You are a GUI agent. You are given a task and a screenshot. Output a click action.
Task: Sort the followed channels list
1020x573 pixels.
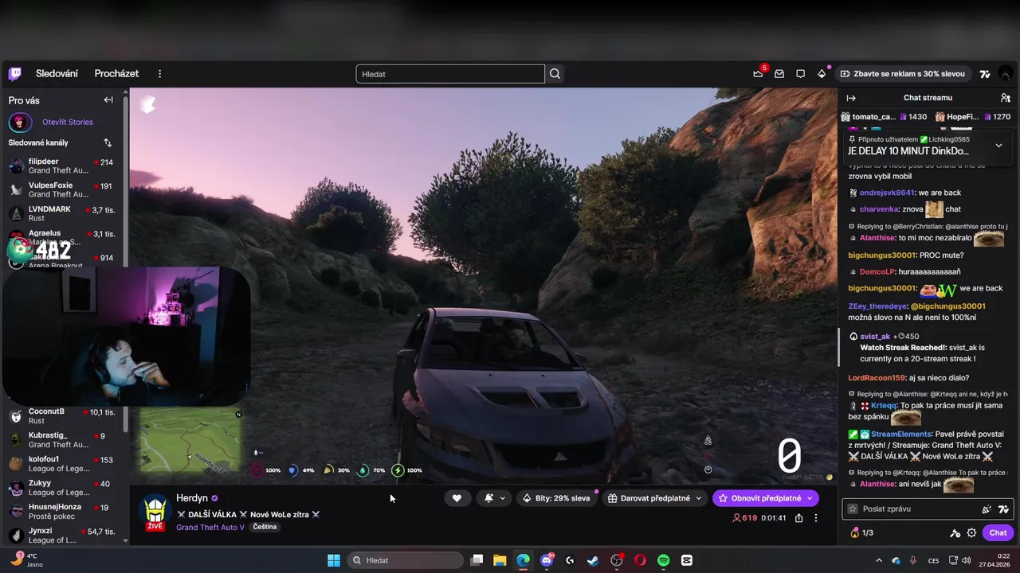(108, 142)
